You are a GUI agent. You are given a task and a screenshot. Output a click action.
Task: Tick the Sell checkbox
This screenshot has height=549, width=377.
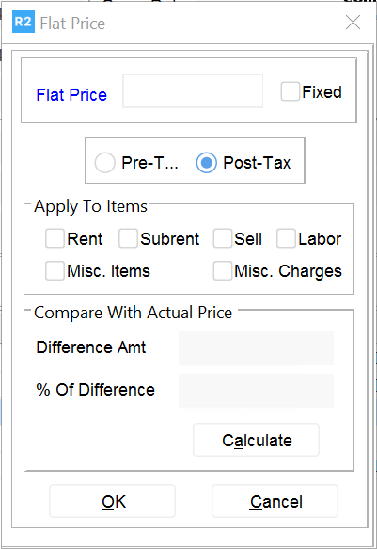tap(223, 238)
